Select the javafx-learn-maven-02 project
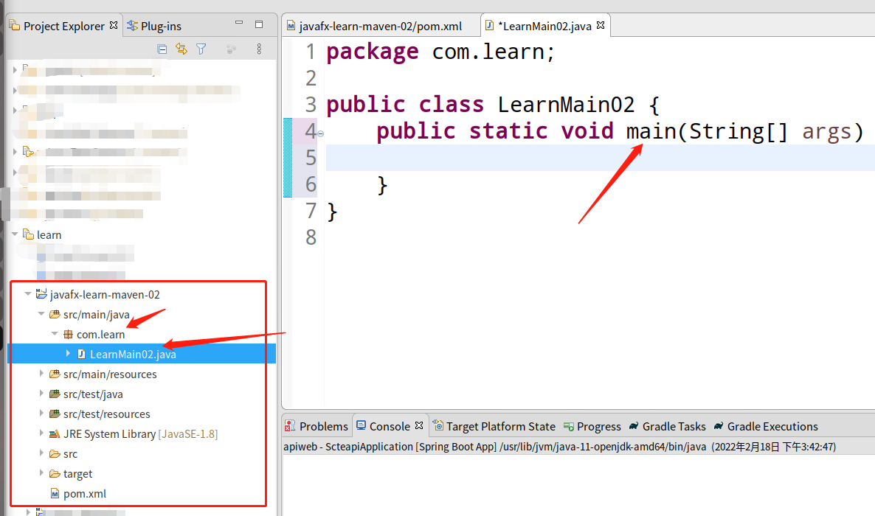Image resolution: width=875 pixels, height=516 pixels. pyautogui.click(x=105, y=295)
